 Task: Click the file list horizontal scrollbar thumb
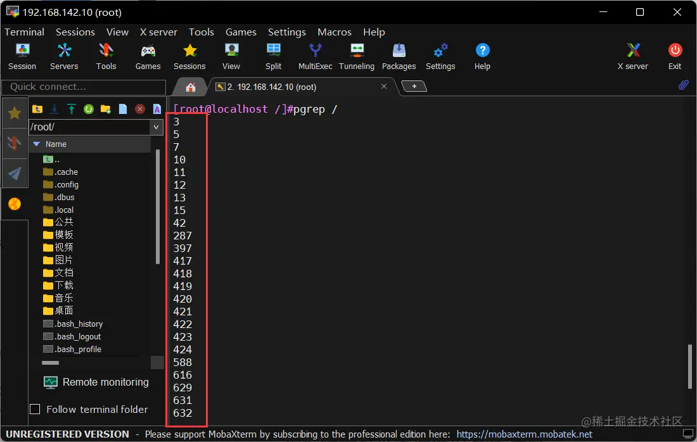pos(50,362)
